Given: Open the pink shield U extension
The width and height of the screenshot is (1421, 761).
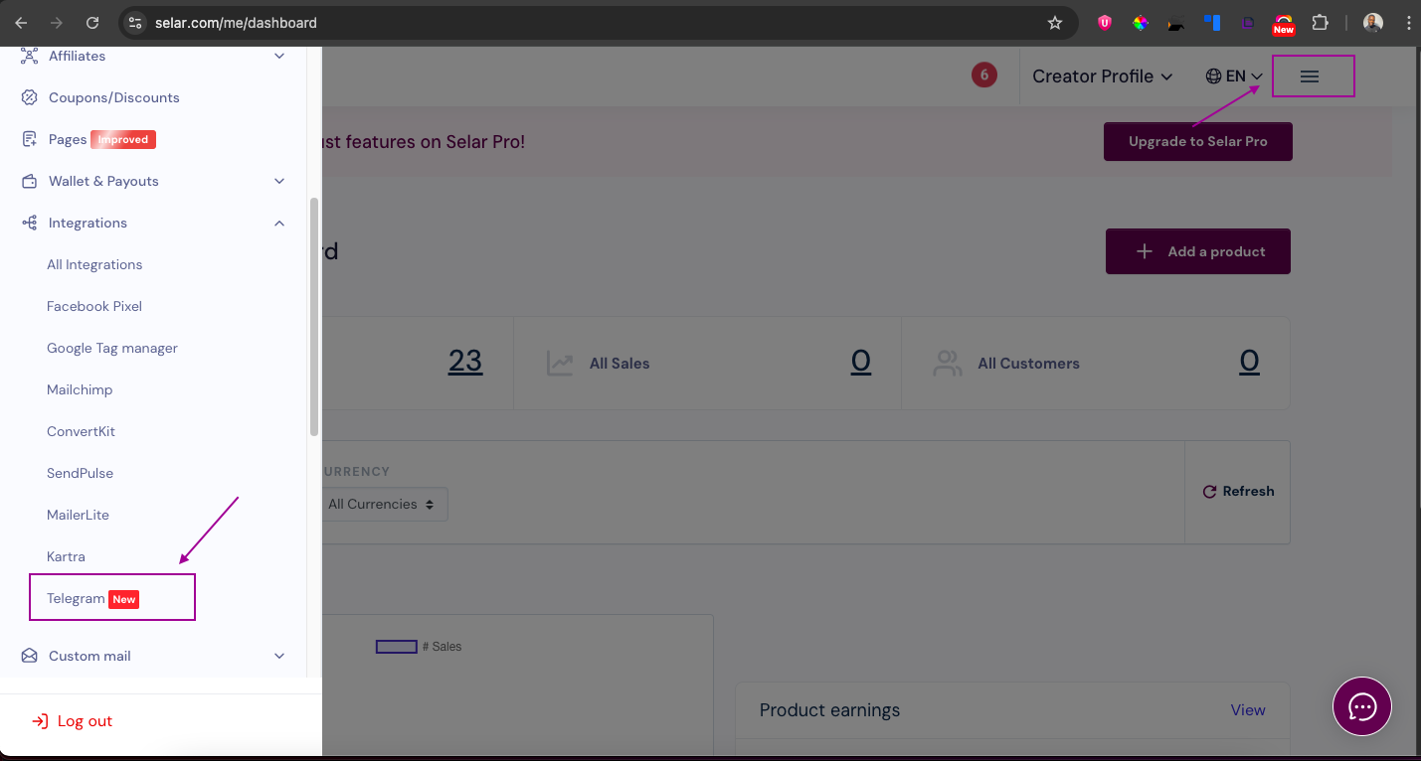Looking at the screenshot, I should tap(1105, 22).
